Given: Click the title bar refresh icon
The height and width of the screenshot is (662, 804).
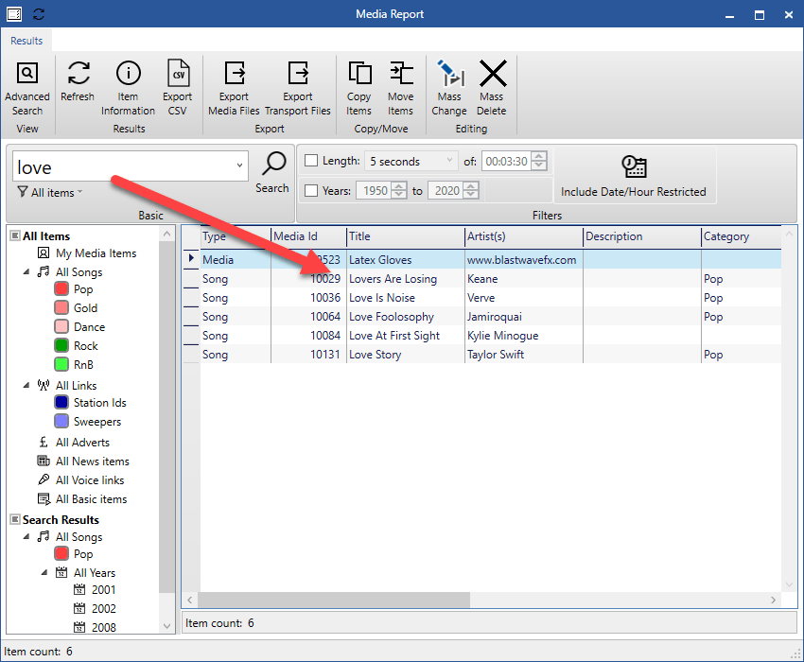Looking at the screenshot, I should pos(39,14).
